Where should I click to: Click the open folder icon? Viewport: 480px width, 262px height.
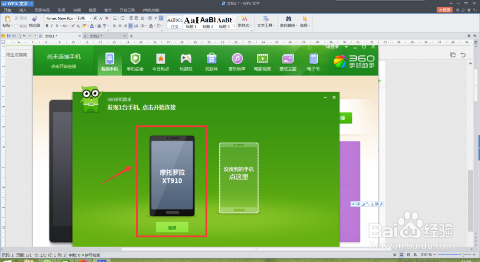click(x=3, y=36)
